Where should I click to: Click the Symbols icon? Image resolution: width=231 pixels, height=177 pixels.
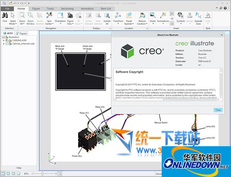pyautogui.click(x=181, y=15)
